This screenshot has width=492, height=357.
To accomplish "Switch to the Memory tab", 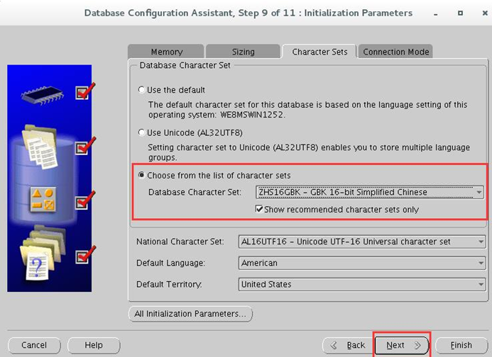I will [166, 52].
